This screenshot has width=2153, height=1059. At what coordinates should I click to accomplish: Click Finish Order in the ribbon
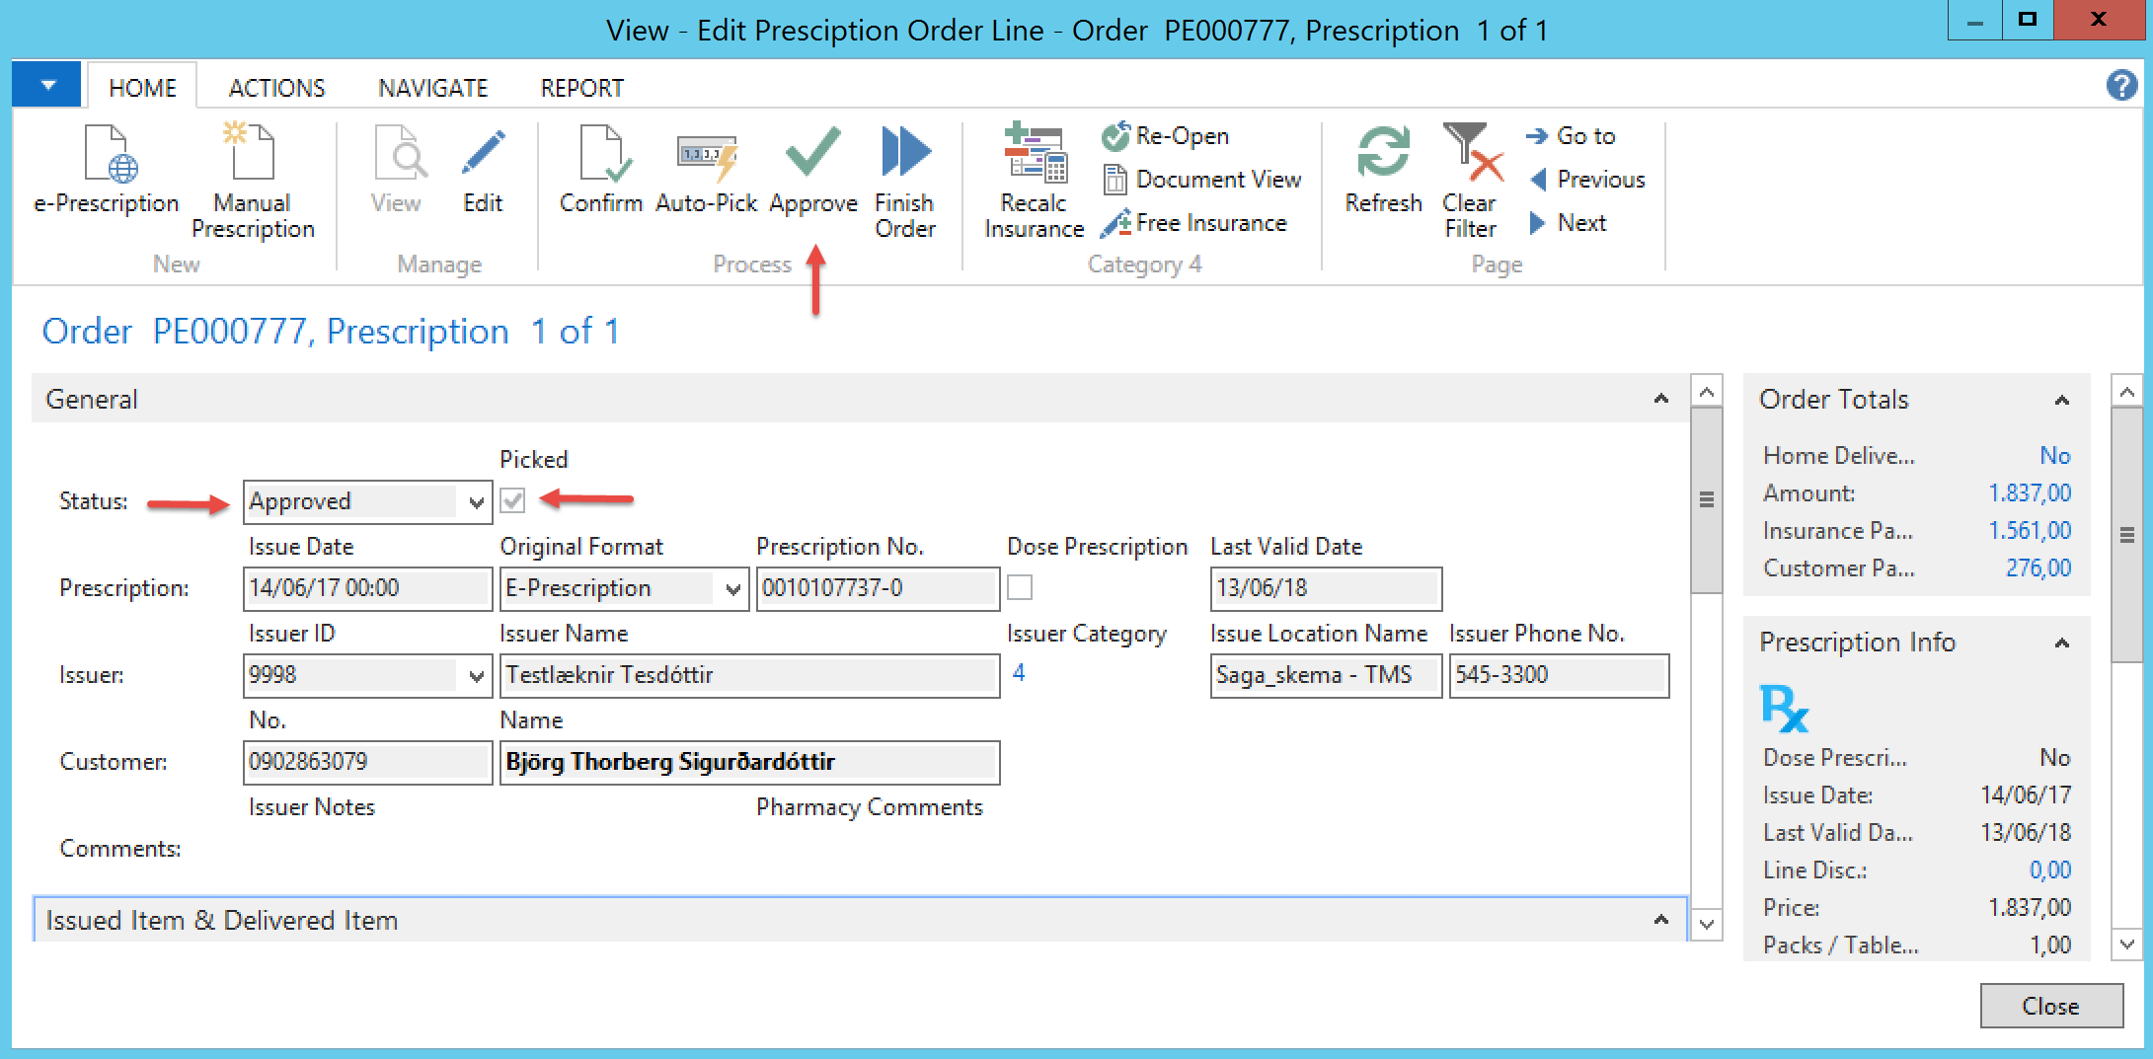(904, 155)
